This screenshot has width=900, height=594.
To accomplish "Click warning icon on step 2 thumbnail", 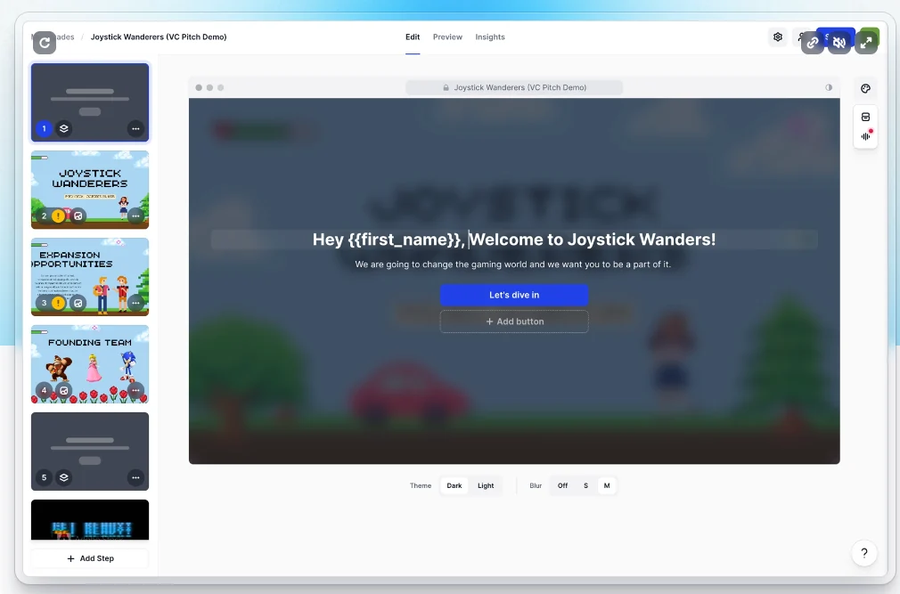I will pos(59,216).
